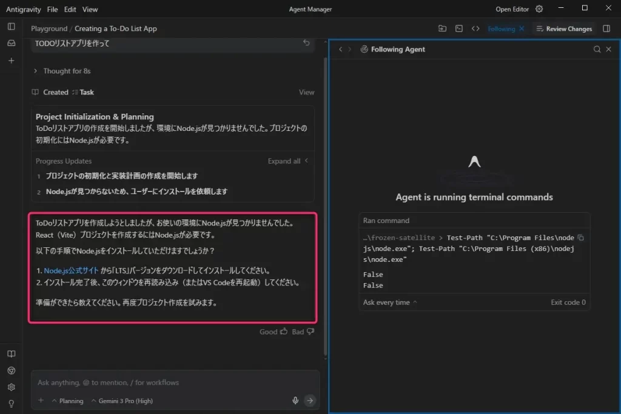Click Expand all in Progress Updates
This screenshot has width=621, height=414.
(287, 161)
